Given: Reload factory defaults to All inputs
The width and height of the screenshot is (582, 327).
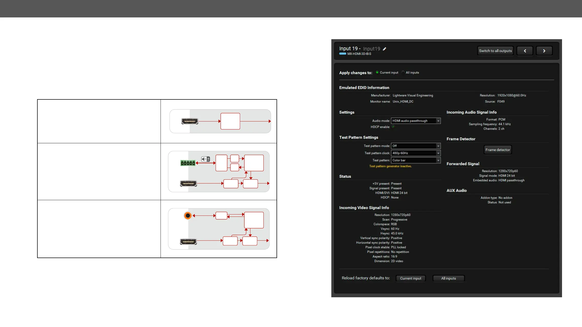Looking at the screenshot, I should click(x=448, y=278).
